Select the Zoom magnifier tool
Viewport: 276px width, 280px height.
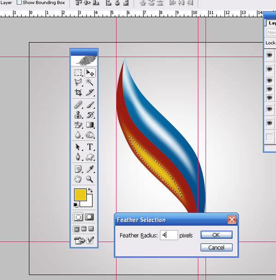pos(90,179)
